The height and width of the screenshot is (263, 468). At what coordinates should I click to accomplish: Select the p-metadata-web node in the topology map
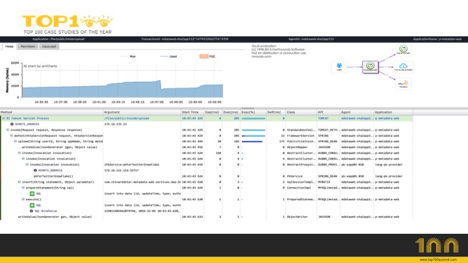coord(370,67)
